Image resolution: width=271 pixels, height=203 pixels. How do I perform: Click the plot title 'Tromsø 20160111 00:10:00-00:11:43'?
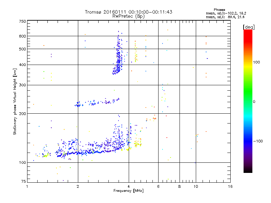click(x=128, y=12)
